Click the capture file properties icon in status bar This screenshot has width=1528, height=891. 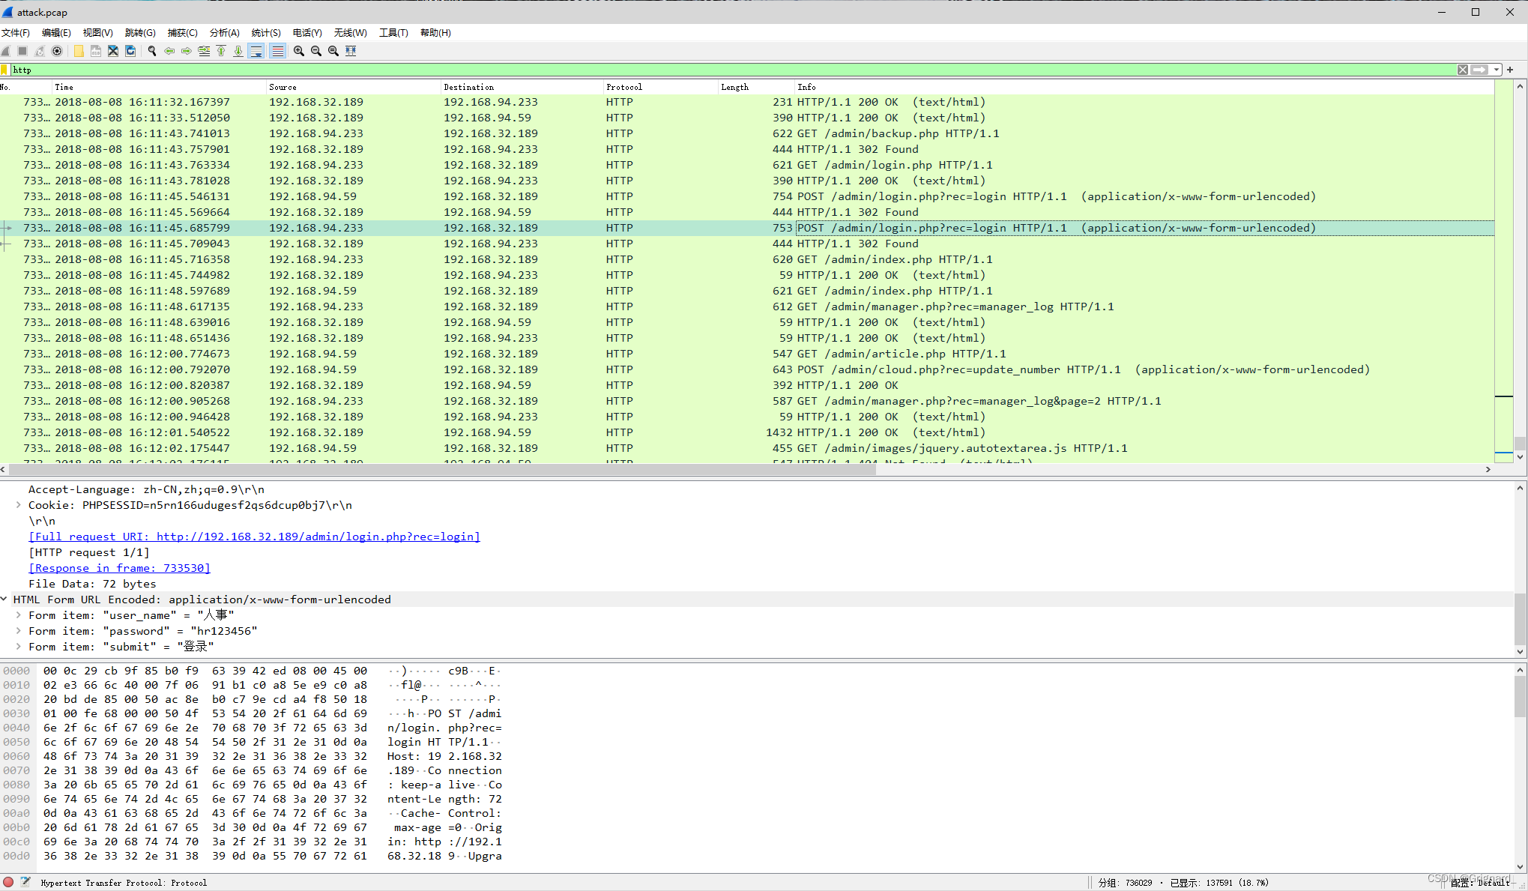25,882
